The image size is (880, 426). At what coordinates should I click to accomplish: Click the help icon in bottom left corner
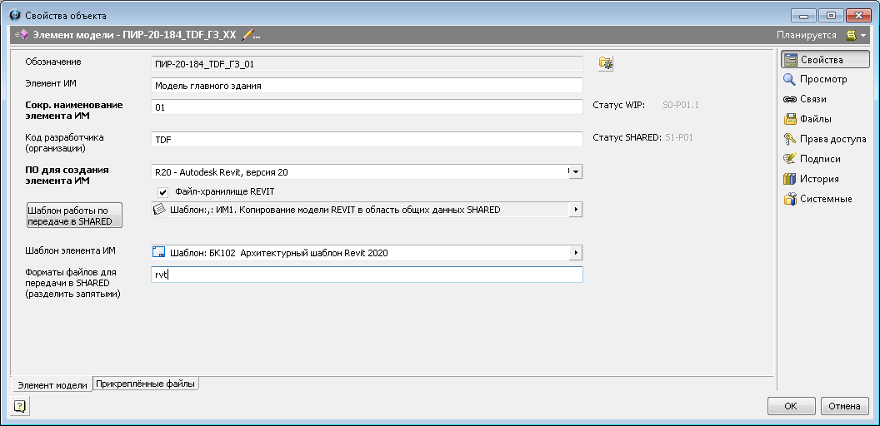coord(20,406)
